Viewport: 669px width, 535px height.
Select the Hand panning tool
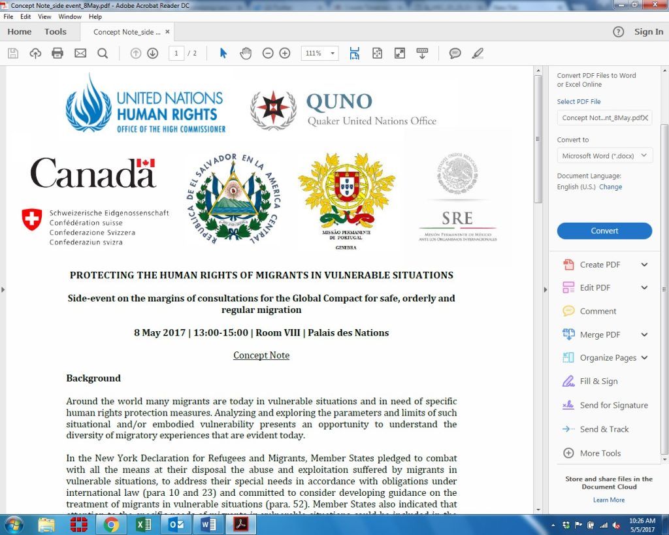point(245,53)
